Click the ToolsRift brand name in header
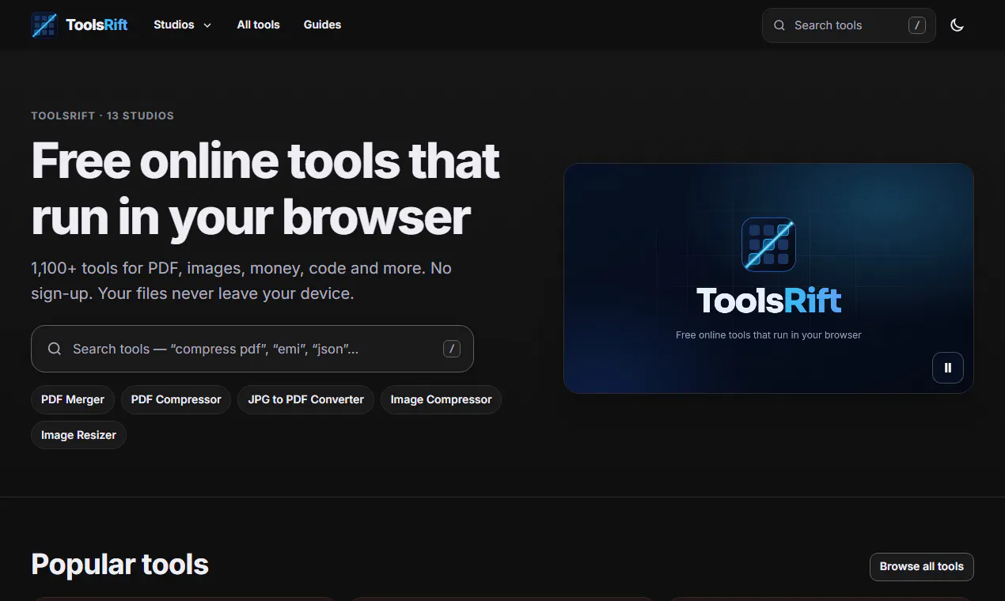 pos(97,25)
